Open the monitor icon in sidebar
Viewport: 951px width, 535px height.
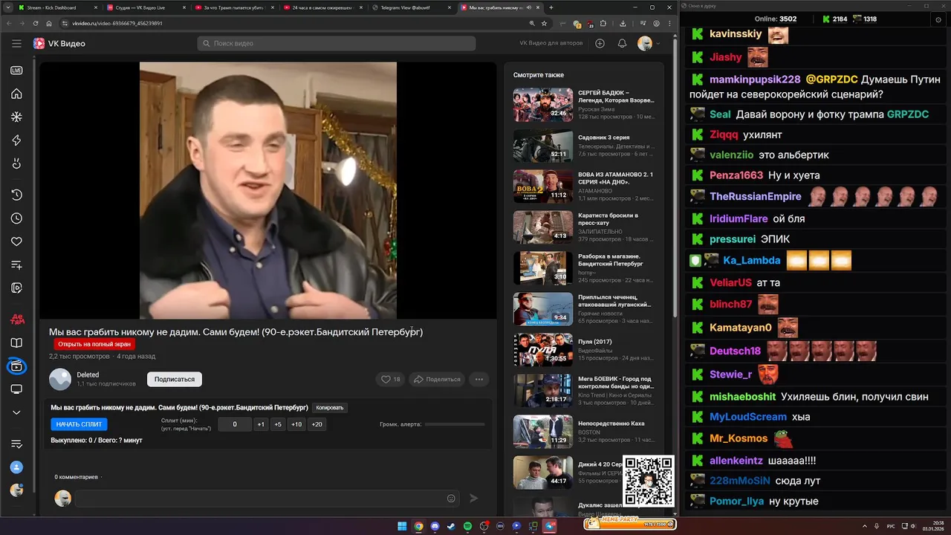16,389
